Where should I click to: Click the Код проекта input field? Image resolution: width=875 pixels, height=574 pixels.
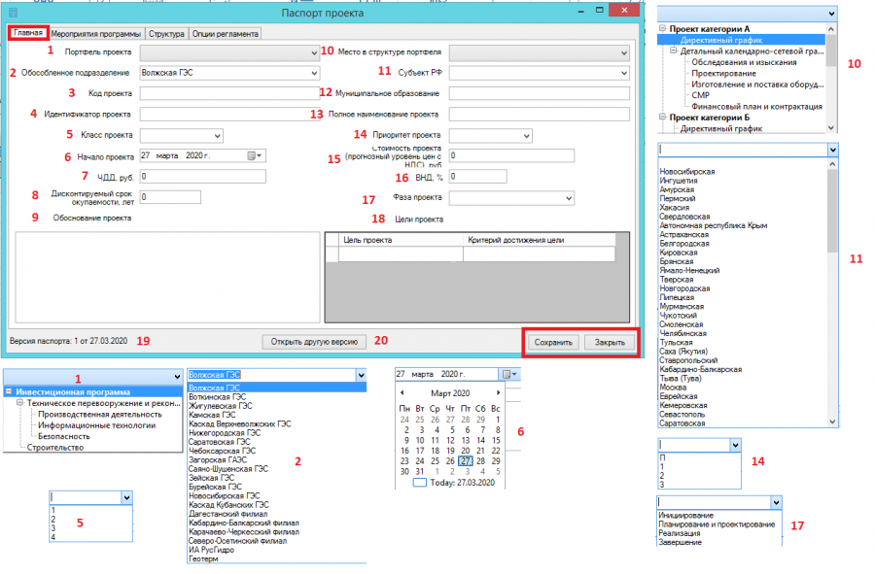tap(229, 93)
